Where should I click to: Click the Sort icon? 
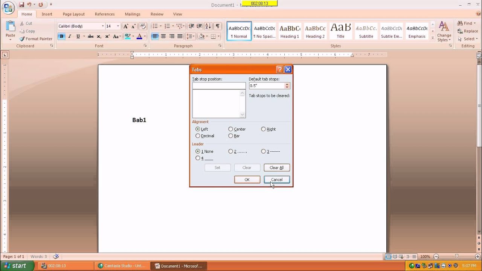tap(208, 26)
